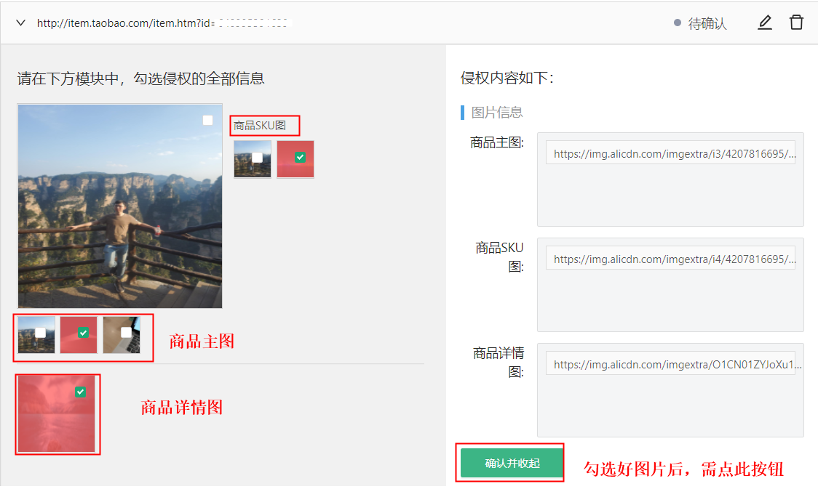Click the 商品详情图 URL field
Image resolution: width=818 pixels, height=497 pixels.
pyautogui.click(x=670, y=365)
